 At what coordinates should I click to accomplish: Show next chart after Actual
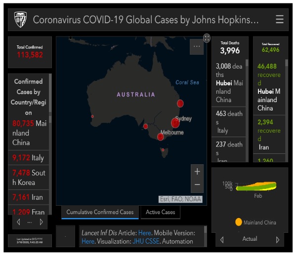point(278,240)
